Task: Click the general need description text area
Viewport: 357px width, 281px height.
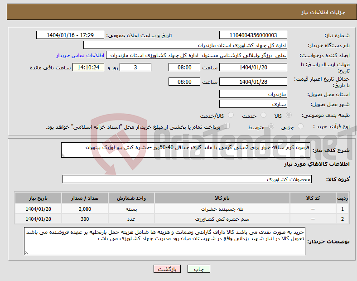Action: point(186,150)
